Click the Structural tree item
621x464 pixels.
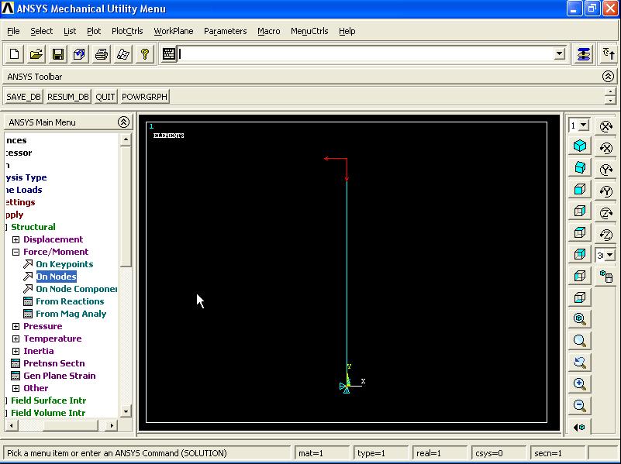click(33, 227)
